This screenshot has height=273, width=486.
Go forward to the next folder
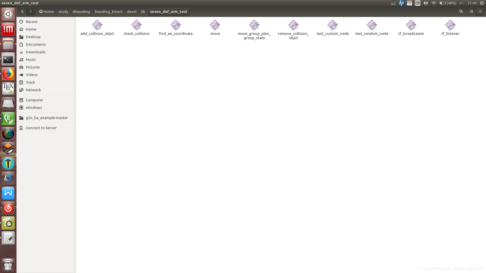coord(31,12)
